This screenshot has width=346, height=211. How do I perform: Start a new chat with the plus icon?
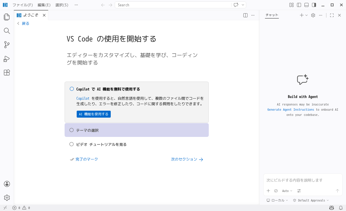302,15
